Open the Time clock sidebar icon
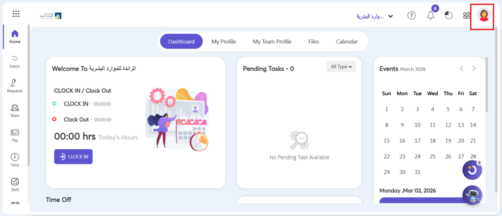Image resolution: width=502 pixels, height=216 pixels. (x=15, y=160)
